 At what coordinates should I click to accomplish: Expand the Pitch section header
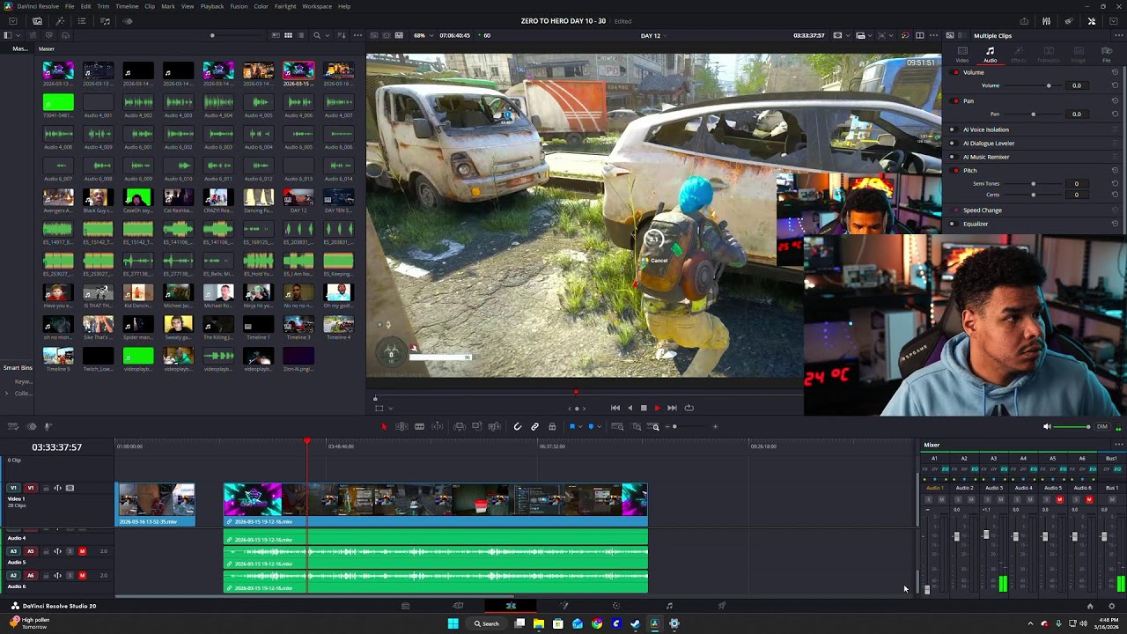[x=969, y=170]
